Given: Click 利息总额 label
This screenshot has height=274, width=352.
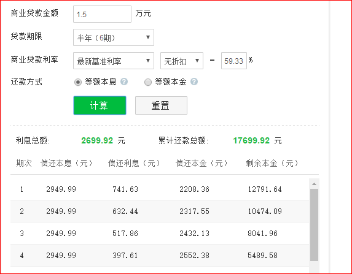Looking at the screenshot, I should [33, 141].
